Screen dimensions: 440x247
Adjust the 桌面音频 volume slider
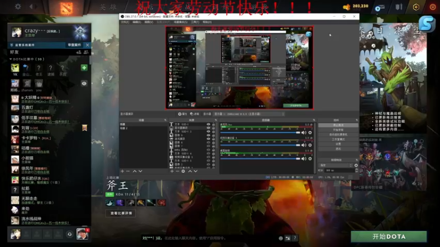[x=260, y=159]
